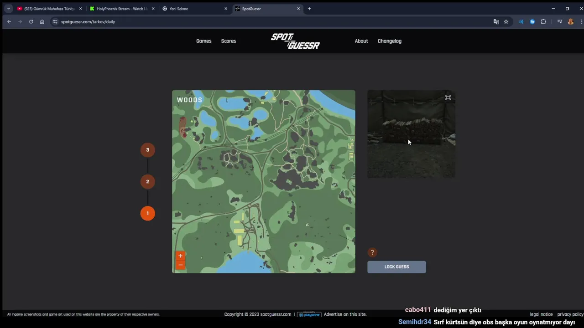Image resolution: width=584 pixels, height=328 pixels.
Task: Click the location photo thumbnail
Action: [411, 134]
